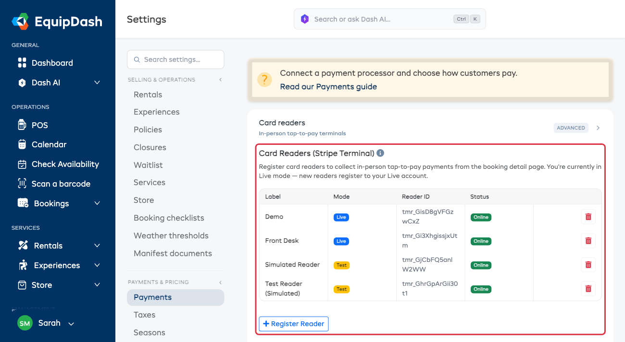Click the Live badge in Front Desk row

pyautogui.click(x=341, y=241)
